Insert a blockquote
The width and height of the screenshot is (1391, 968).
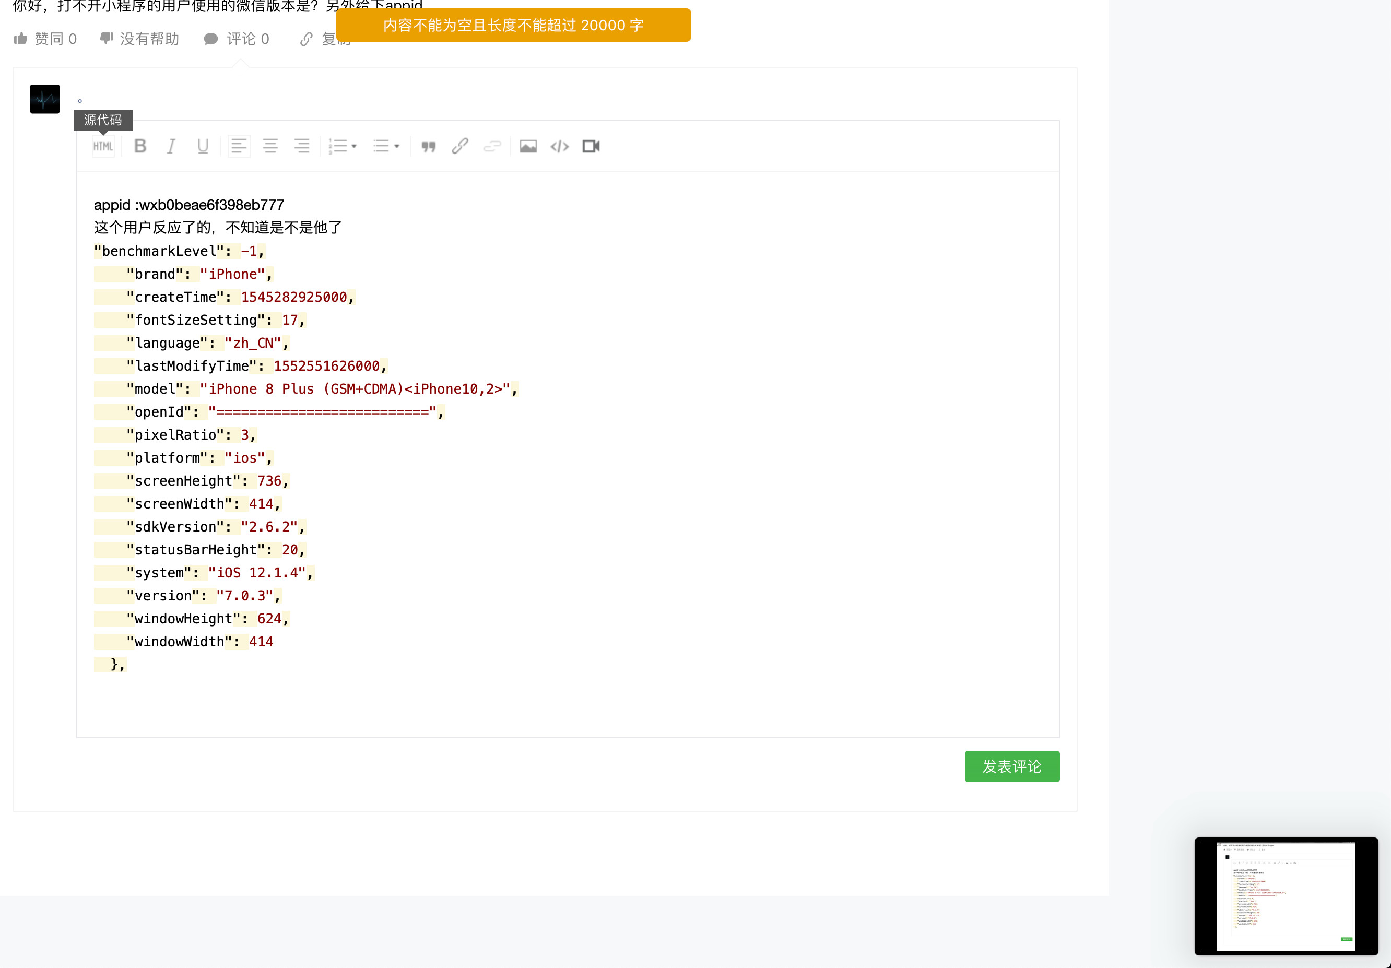click(428, 146)
